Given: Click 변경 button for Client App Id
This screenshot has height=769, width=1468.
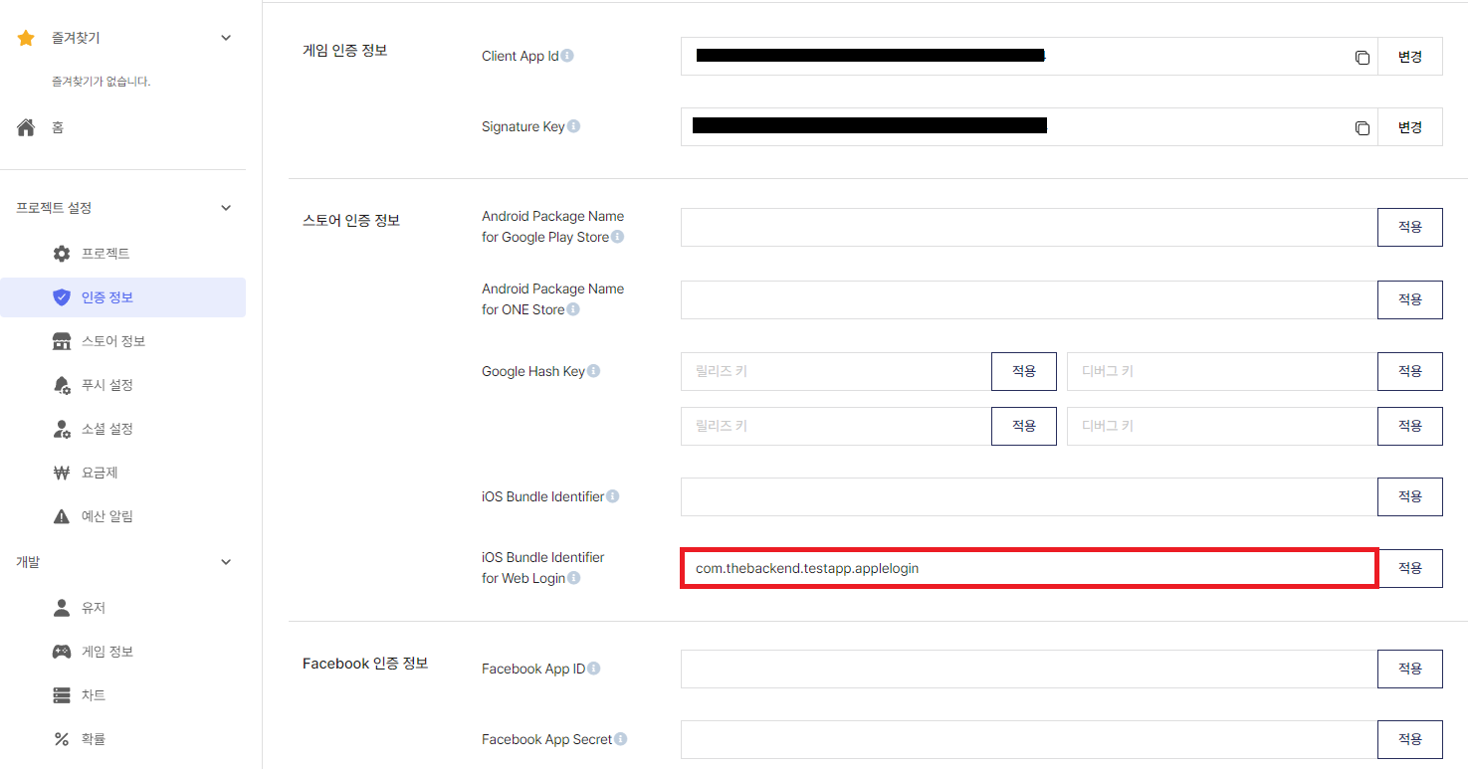Looking at the screenshot, I should pyautogui.click(x=1410, y=57).
